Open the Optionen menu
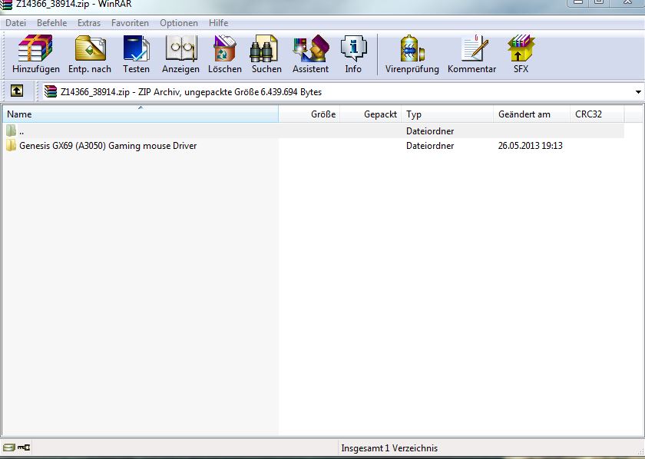The height and width of the screenshot is (459, 645). [178, 23]
